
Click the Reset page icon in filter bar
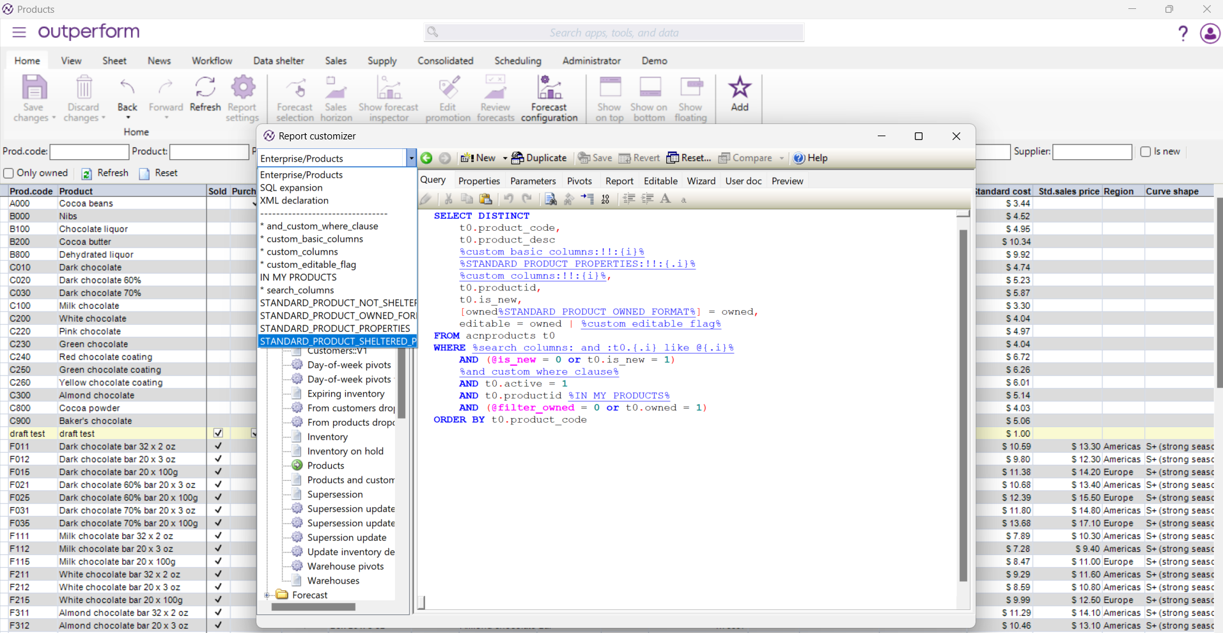click(144, 173)
